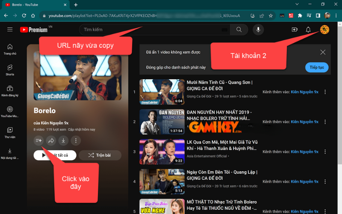
Task: Install app icon in address bar
Action: 253,16
